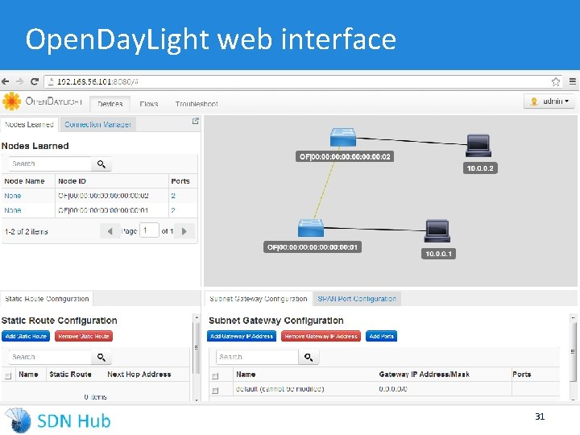Toggle the Static Route select-all checkbox

pos(8,376)
